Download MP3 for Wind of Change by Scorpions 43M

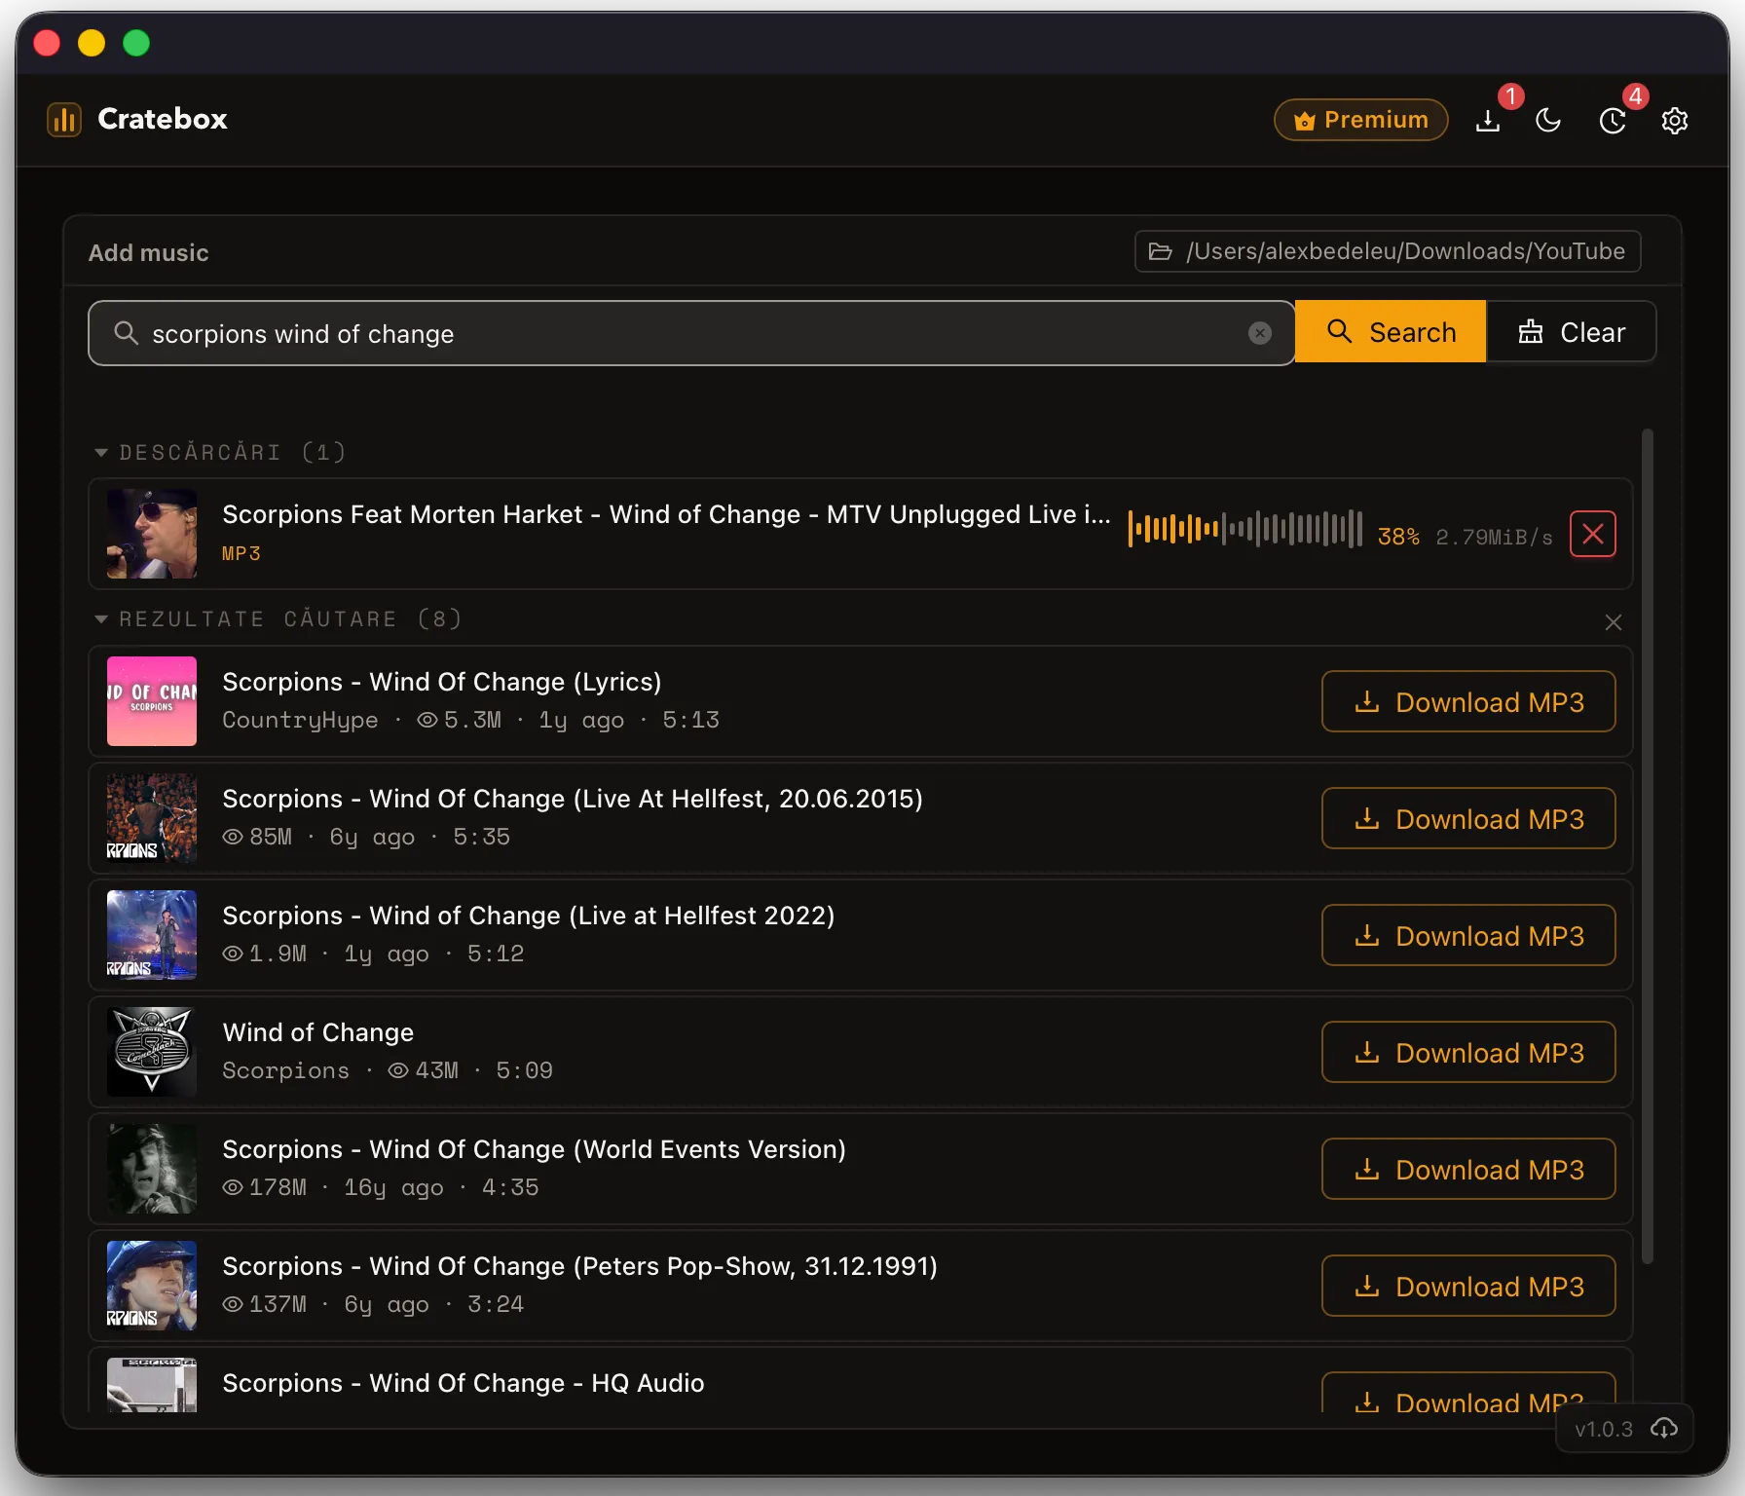[x=1468, y=1052]
